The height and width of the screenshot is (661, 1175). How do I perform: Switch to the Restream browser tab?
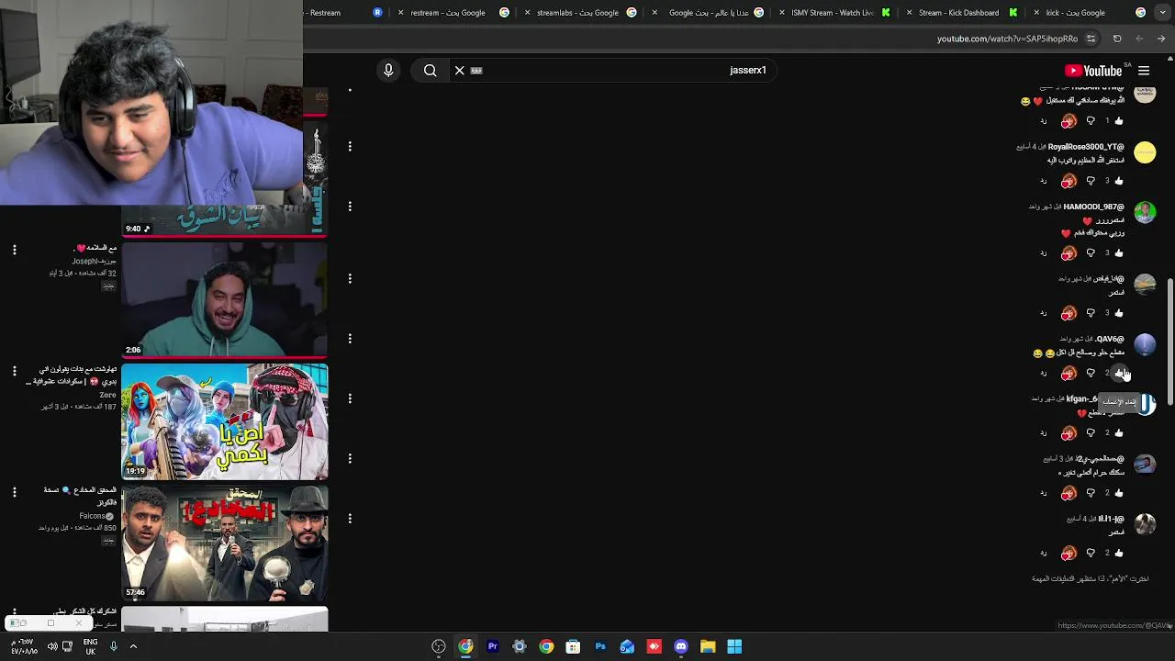tap(342, 13)
